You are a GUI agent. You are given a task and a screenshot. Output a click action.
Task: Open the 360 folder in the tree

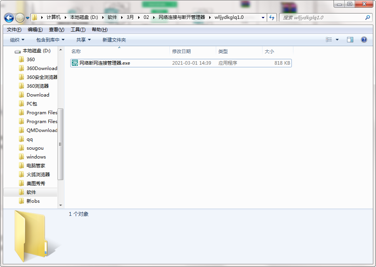pos(31,60)
